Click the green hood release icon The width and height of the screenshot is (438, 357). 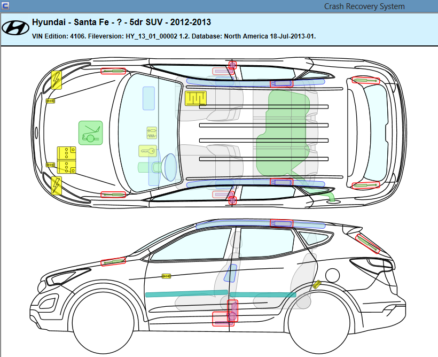(x=90, y=133)
